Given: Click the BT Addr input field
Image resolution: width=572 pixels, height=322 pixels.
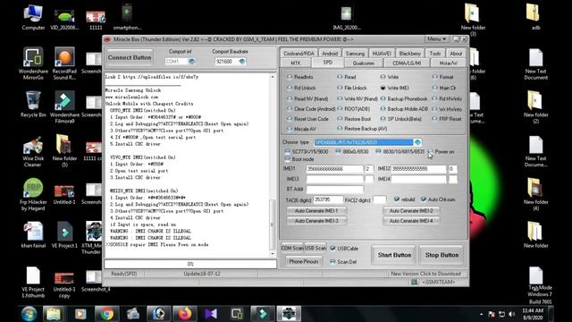Looking at the screenshot, I should (334, 189).
